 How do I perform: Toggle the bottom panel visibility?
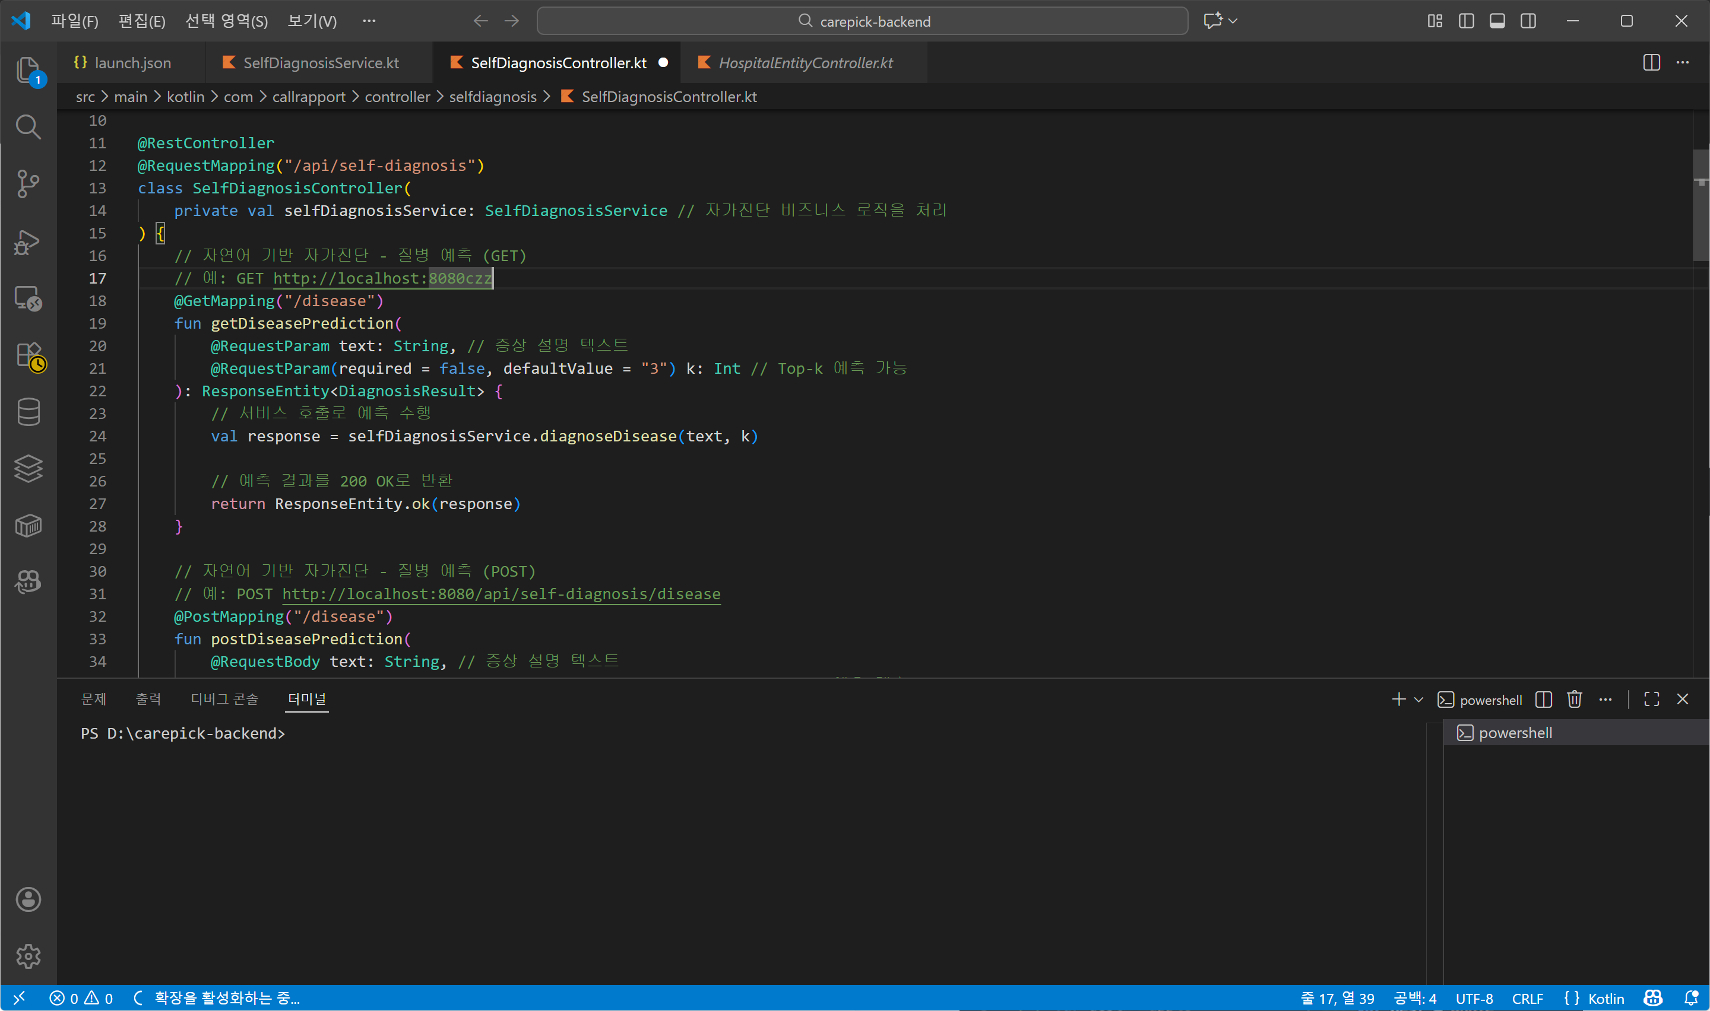[1497, 20]
